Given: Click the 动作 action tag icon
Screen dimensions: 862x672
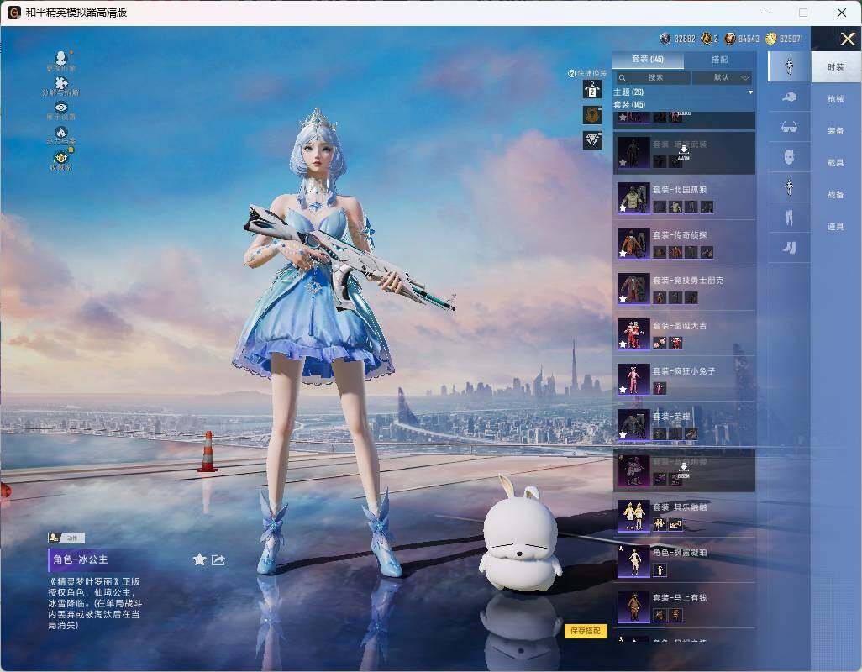Looking at the screenshot, I should coord(66,538).
